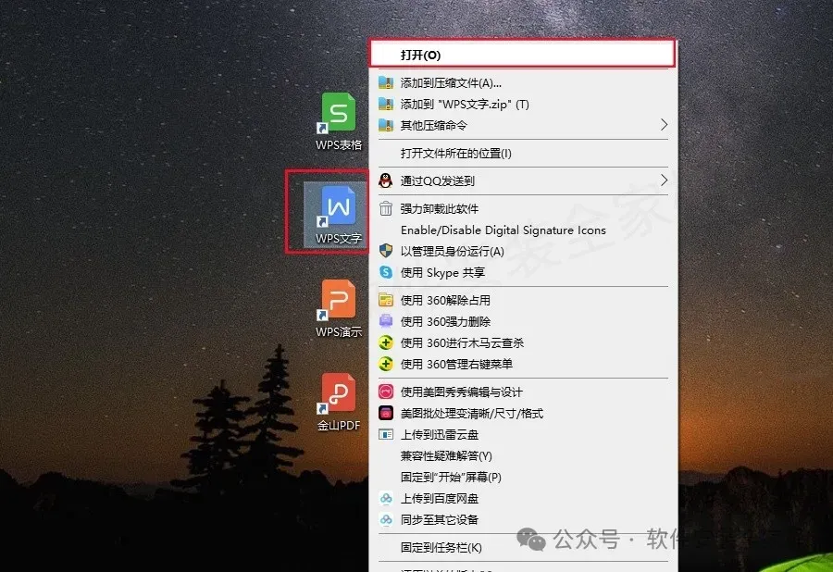The height and width of the screenshot is (572, 833).
Task: Click 上传到迅雷云盘 text
Action: 440,435
